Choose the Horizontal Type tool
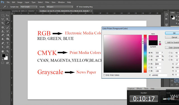The image size is (179, 105). pyautogui.click(x=8, y=43)
